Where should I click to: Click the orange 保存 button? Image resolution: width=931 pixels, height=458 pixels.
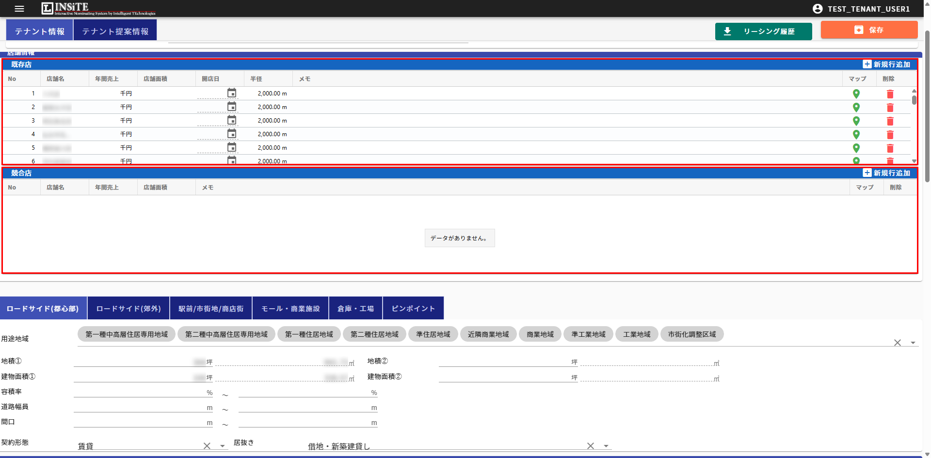[x=869, y=30]
